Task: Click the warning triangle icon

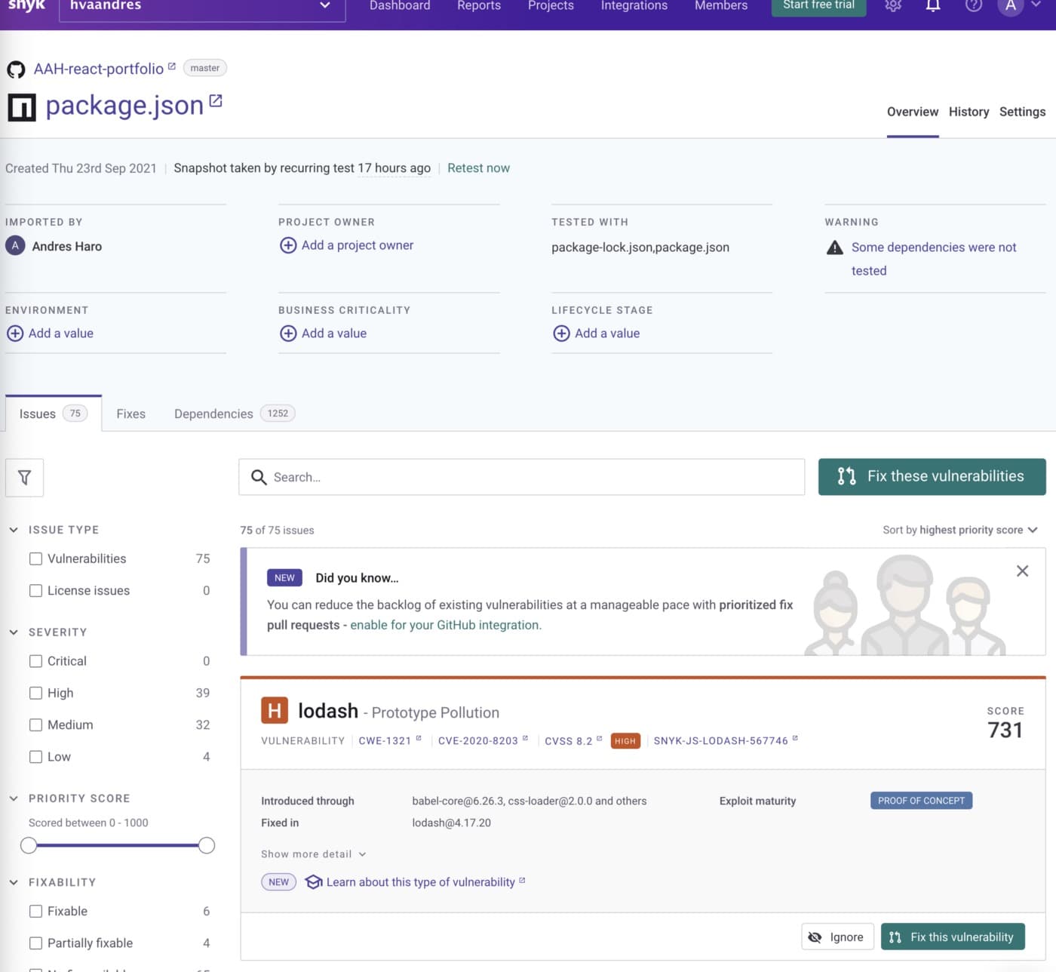Action: (834, 248)
